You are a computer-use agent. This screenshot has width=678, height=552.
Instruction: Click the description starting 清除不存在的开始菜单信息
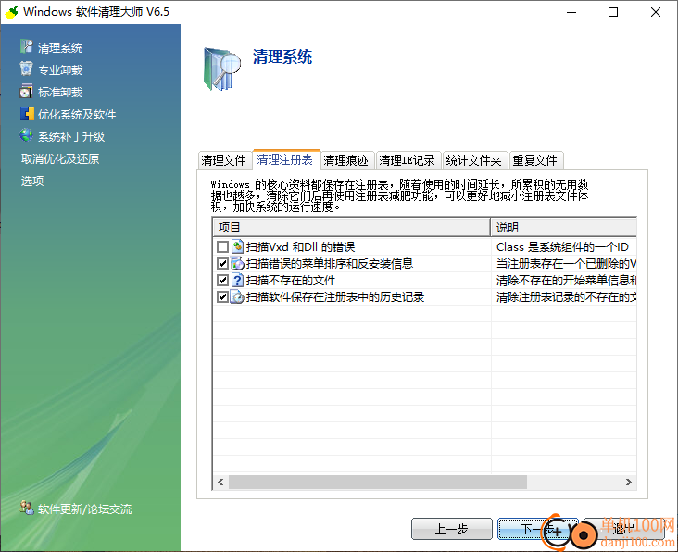(566, 280)
